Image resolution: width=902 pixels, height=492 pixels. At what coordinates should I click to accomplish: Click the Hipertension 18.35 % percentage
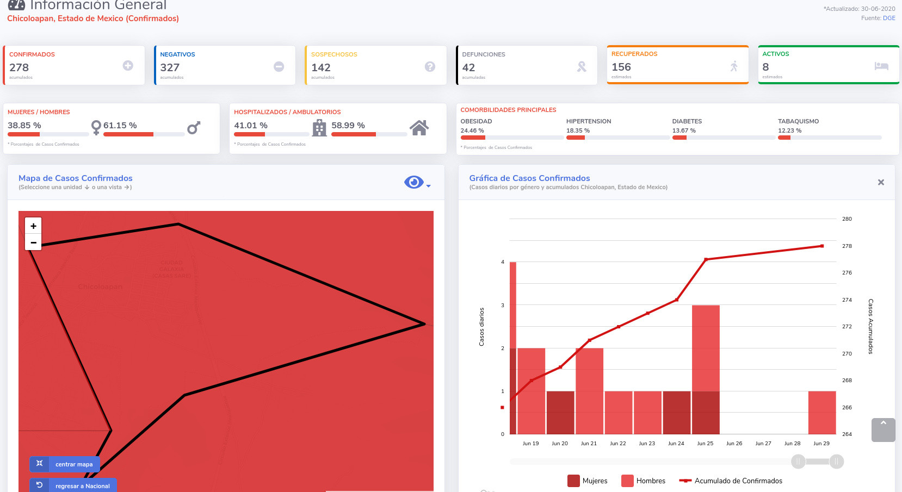[x=578, y=130]
